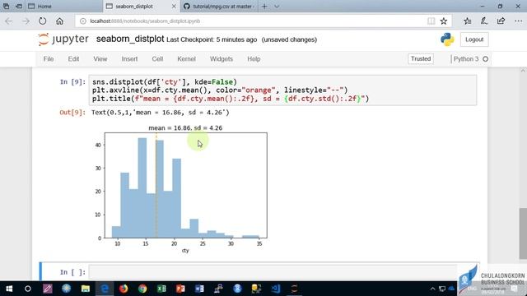Open reading view icon in address bar
Viewport: 527px width, 296px height.
pos(431,21)
